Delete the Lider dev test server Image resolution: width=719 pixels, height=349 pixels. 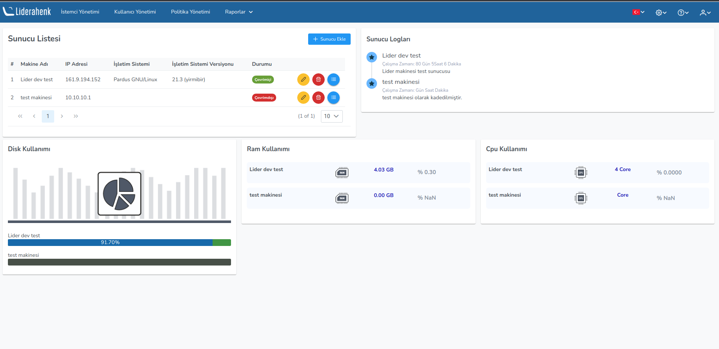[318, 79]
